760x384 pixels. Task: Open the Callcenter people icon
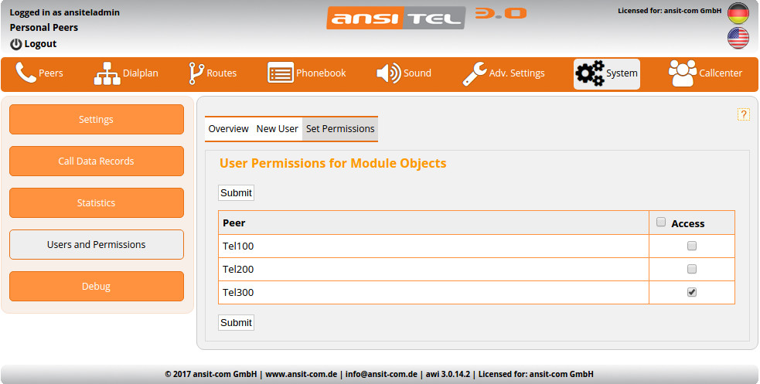[682, 73]
